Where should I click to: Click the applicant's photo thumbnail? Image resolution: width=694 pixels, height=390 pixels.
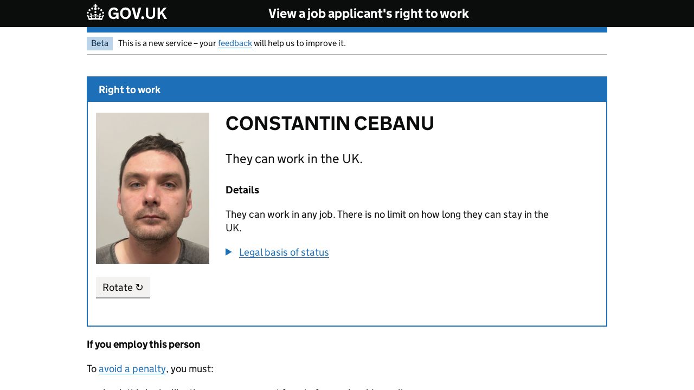pyautogui.click(x=152, y=188)
